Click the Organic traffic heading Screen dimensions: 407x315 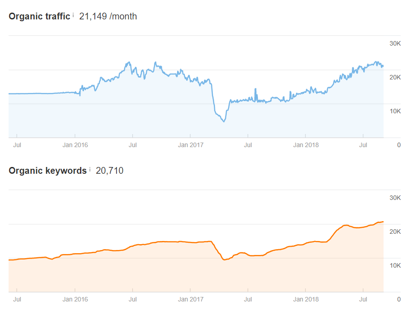(x=39, y=16)
